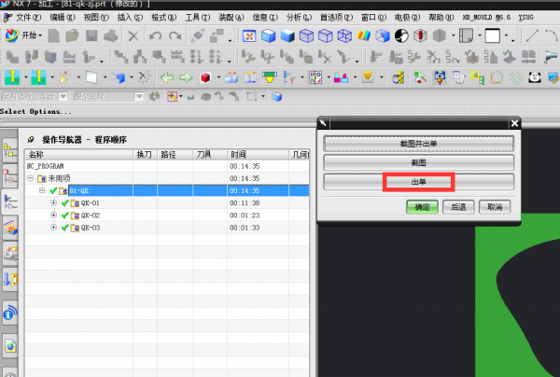Expand the QK-01 program group
The image size is (560, 377).
(53, 202)
